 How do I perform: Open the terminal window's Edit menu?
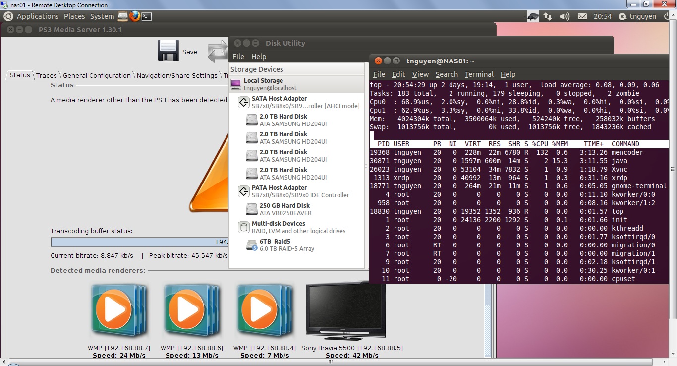pyautogui.click(x=398, y=74)
